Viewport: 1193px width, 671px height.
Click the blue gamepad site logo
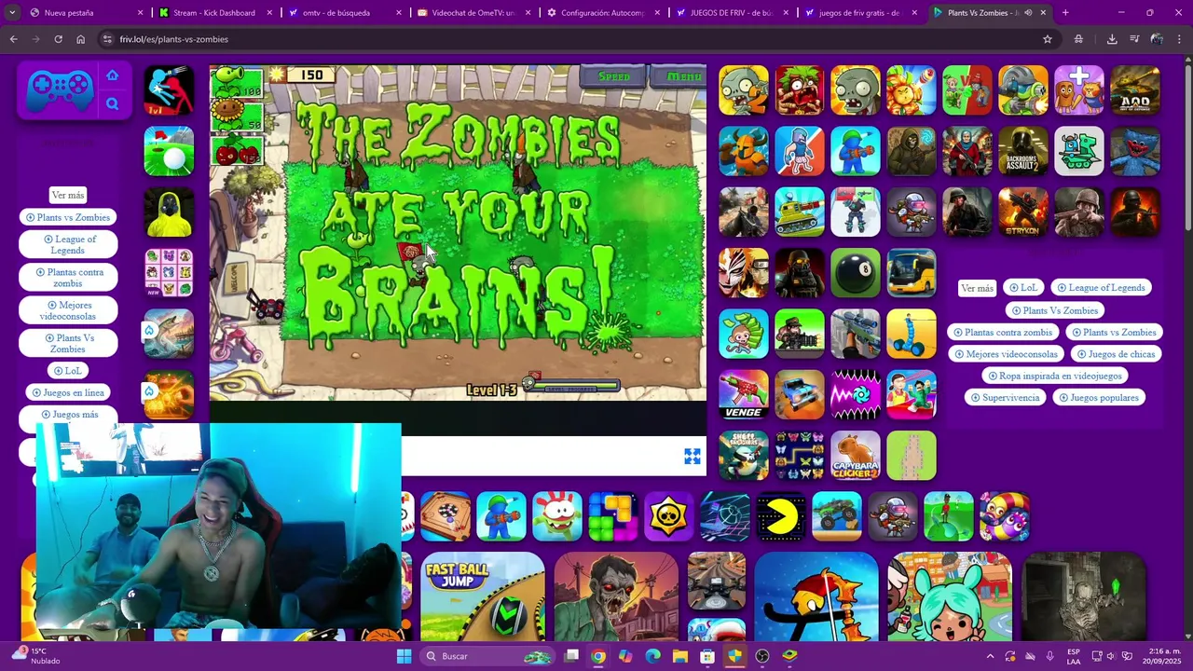(x=60, y=90)
